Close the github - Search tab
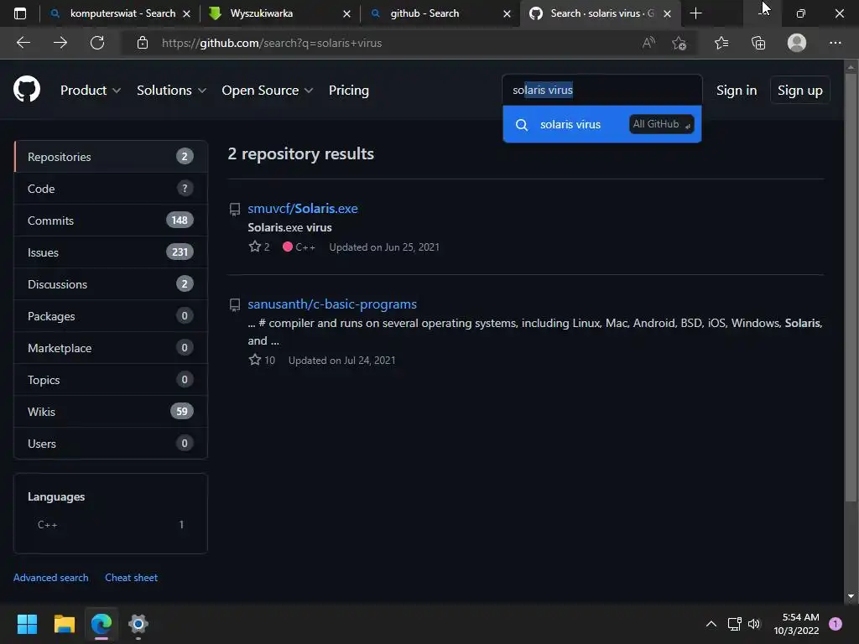Image resolution: width=859 pixels, height=644 pixels. tap(507, 13)
